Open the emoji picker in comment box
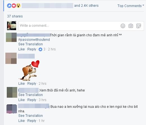The width and height of the screenshot is (146, 125). point(123,26)
